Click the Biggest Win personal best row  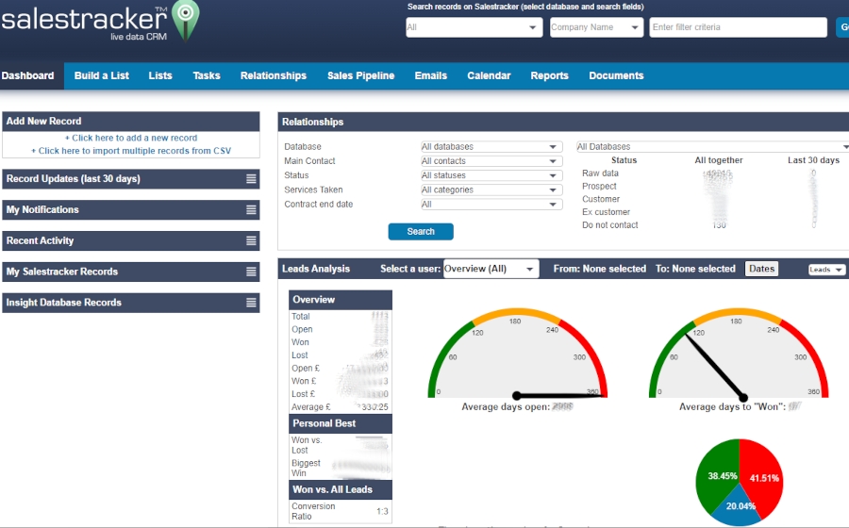click(340, 468)
